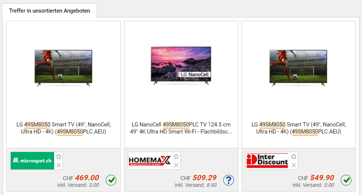Open LG 49SM8050 Smart TV title at microspot
The image size is (362, 195).
tap(63, 128)
